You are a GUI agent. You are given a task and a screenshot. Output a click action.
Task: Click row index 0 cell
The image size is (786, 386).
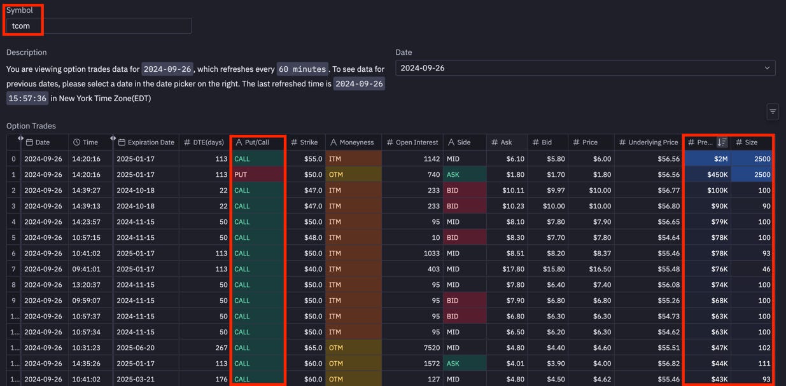(13, 159)
